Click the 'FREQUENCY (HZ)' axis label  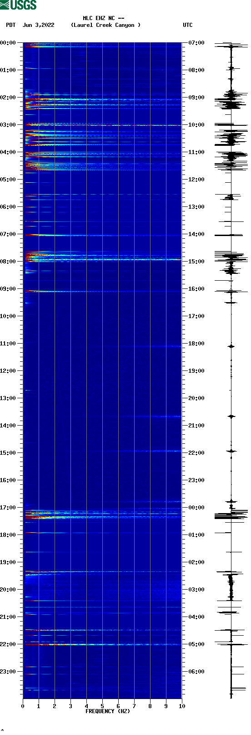click(x=108, y=711)
